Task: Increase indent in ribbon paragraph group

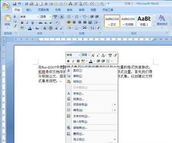Action: tap(97, 17)
